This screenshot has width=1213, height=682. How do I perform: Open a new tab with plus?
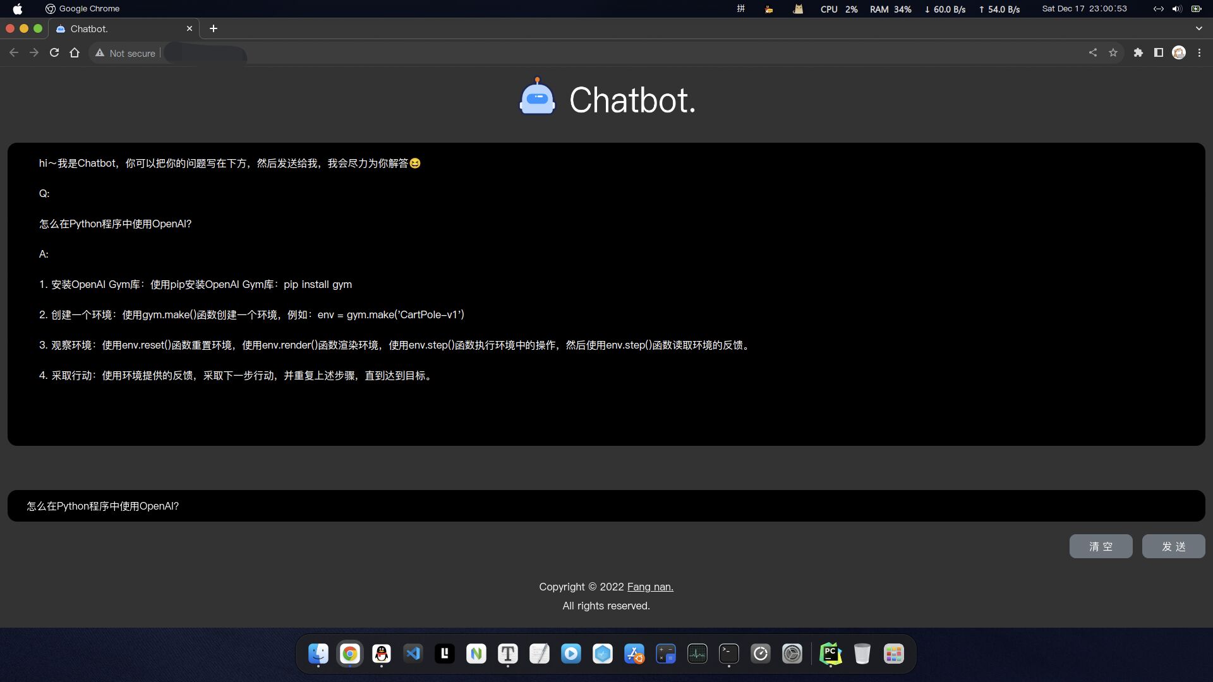tap(214, 28)
